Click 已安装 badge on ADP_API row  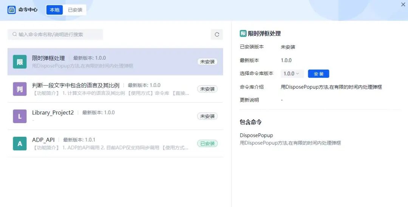pos(207,144)
